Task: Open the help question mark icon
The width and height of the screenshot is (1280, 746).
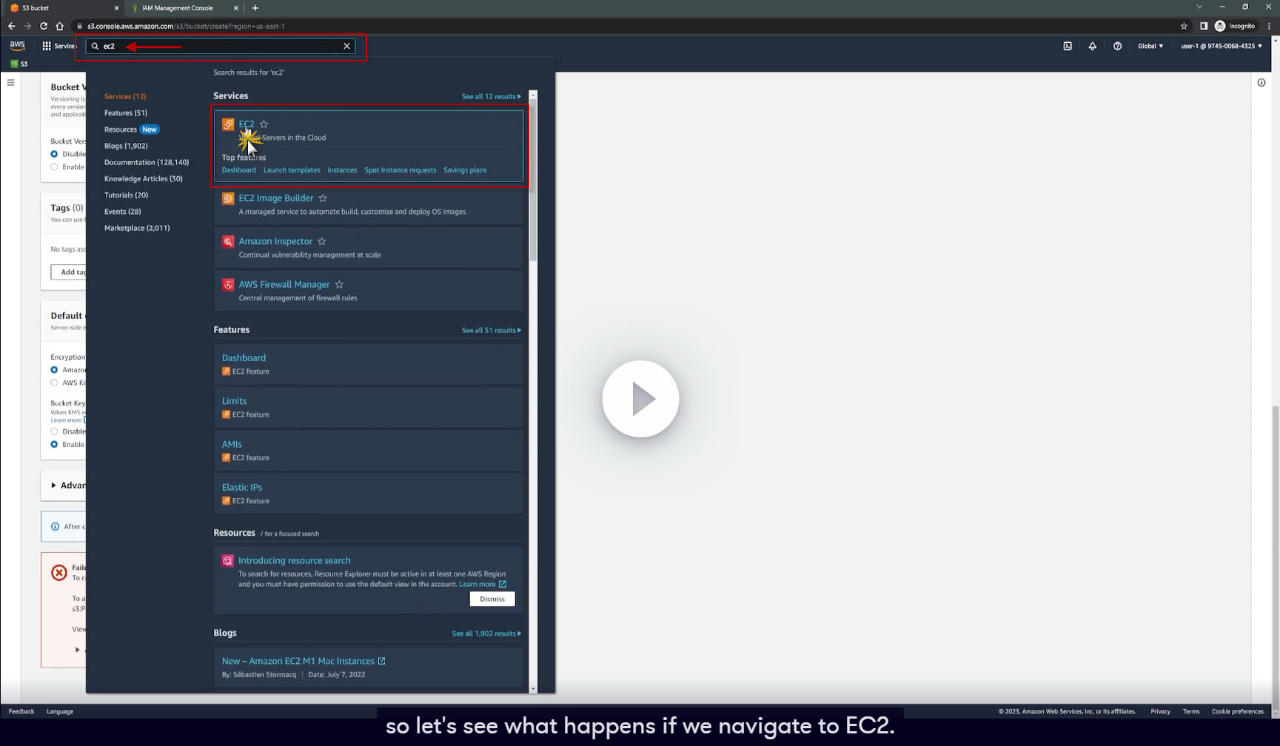Action: pos(1118,46)
